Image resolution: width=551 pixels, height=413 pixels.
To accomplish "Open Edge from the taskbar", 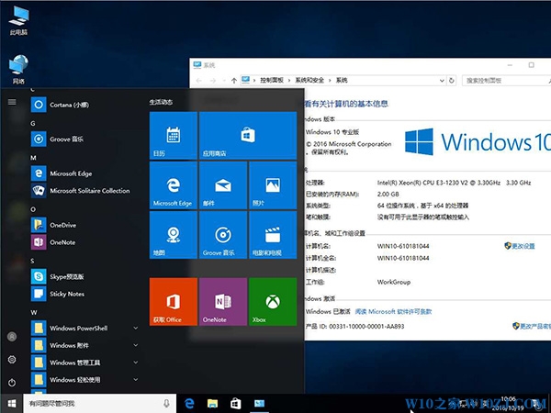I will tap(189, 404).
